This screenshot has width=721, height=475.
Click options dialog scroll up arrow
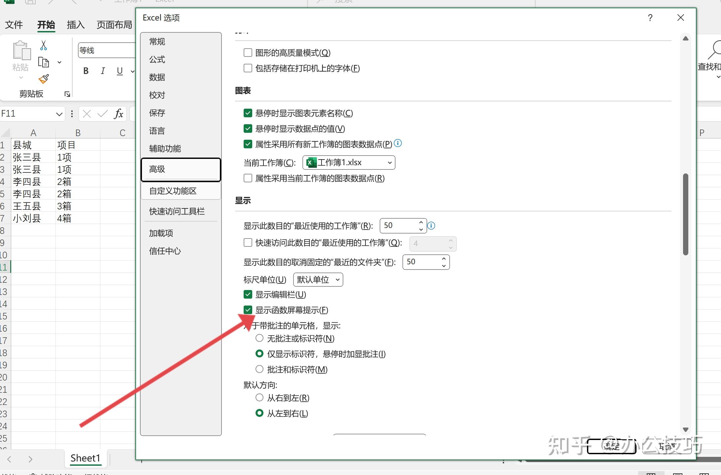pos(686,39)
